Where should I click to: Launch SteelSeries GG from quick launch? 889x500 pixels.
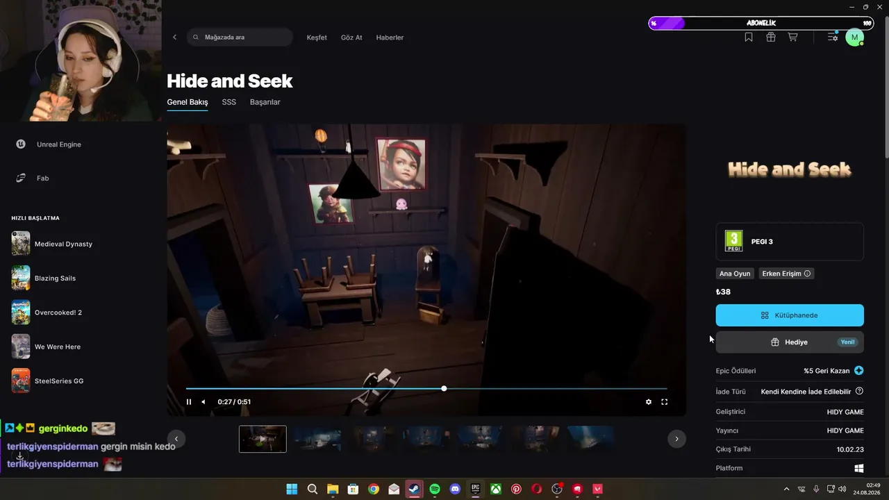[x=47, y=381]
